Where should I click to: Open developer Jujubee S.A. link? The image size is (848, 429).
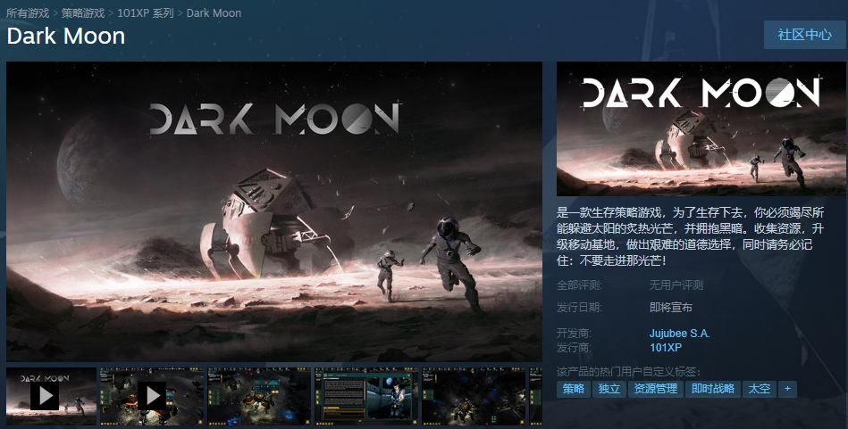(680, 334)
